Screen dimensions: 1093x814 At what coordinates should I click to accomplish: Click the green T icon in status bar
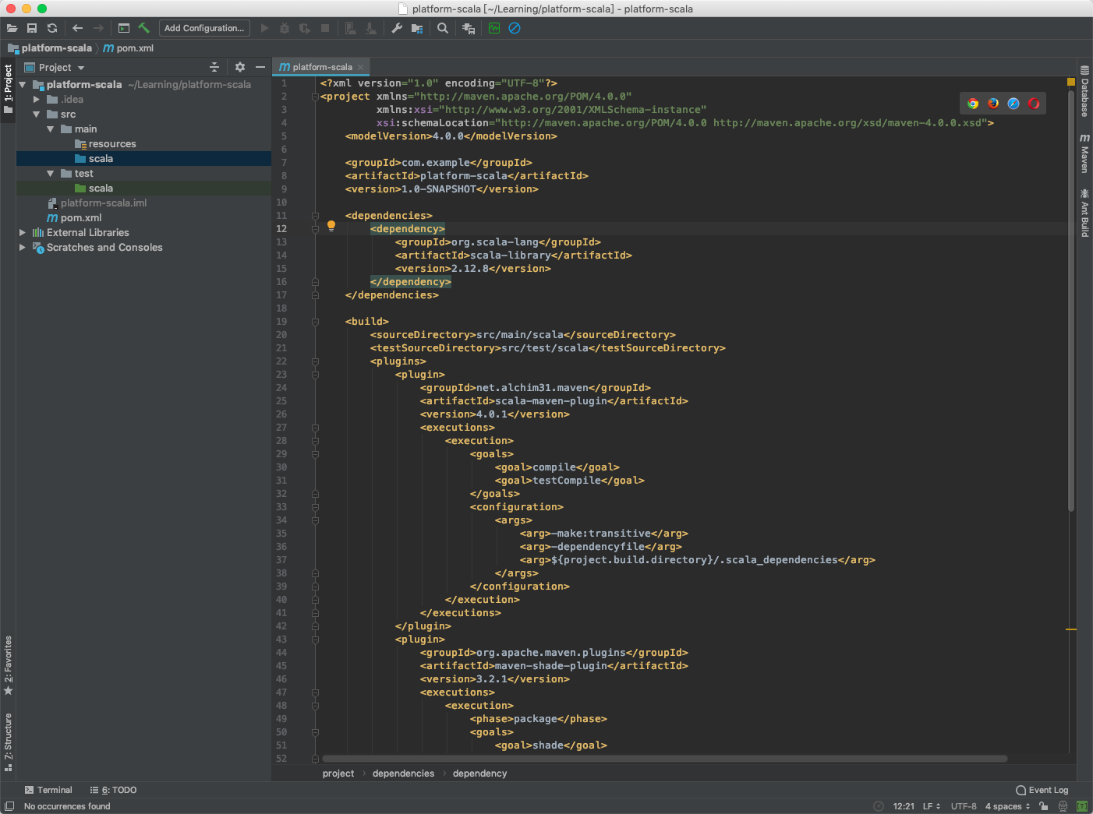(x=1082, y=806)
